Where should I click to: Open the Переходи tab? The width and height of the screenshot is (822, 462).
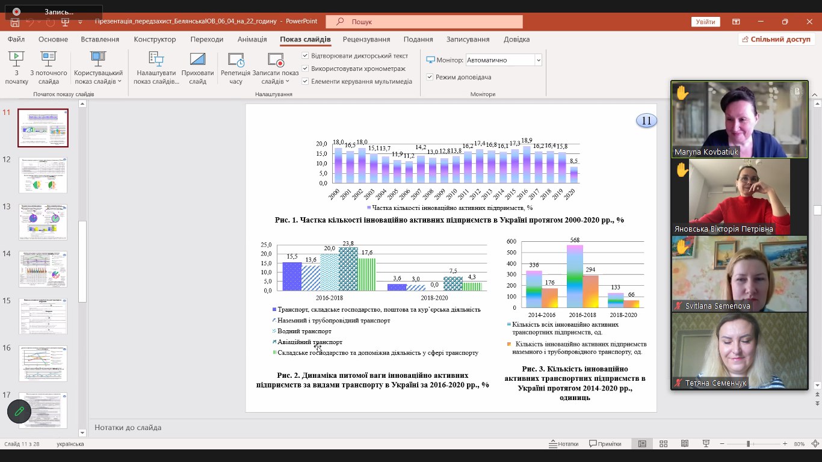206,39
